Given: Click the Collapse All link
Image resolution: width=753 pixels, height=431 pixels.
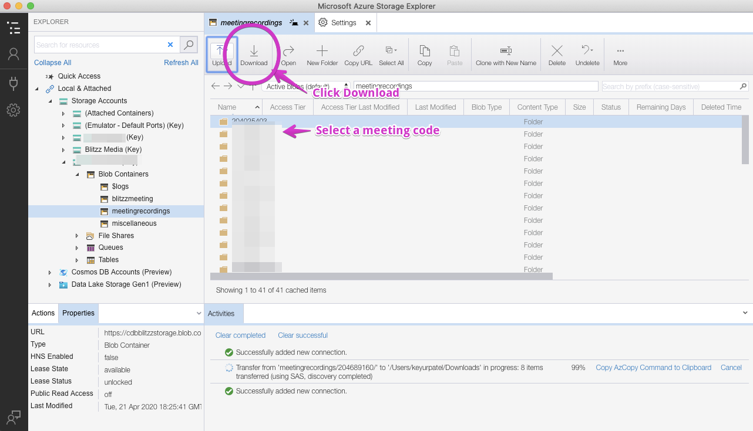Looking at the screenshot, I should pos(52,63).
